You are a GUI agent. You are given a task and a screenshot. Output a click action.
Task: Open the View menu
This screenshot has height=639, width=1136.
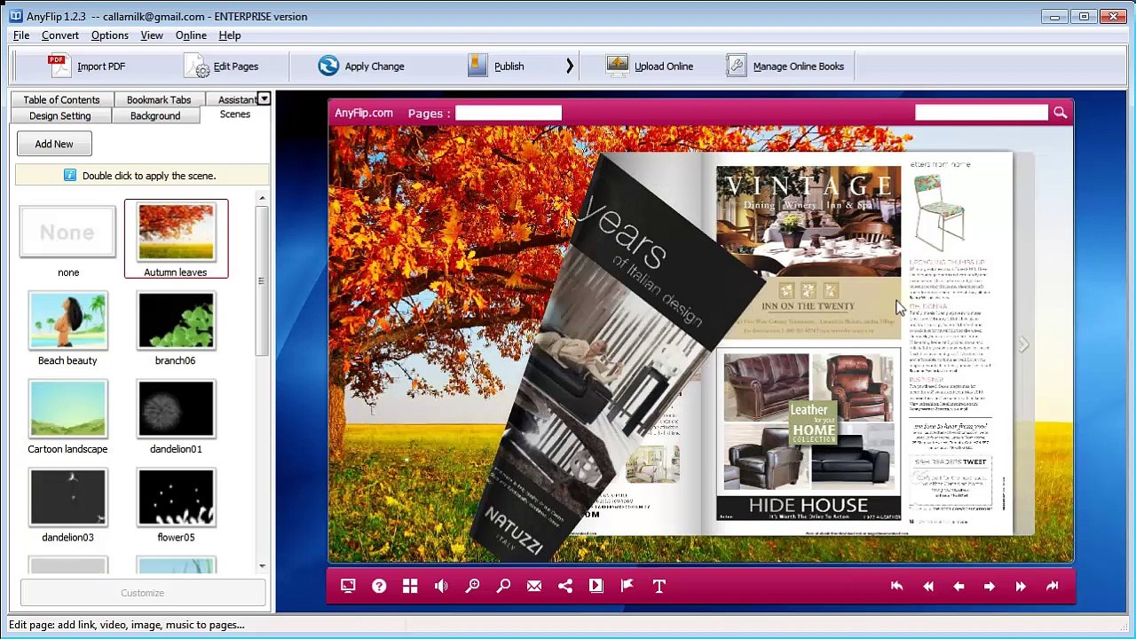152,35
